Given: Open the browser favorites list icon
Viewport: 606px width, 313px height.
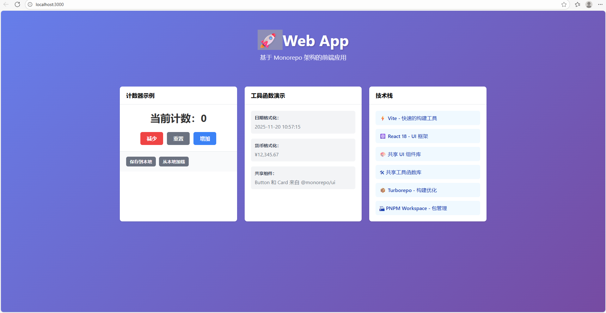Looking at the screenshot, I should pyautogui.click(x=578, y=4).
